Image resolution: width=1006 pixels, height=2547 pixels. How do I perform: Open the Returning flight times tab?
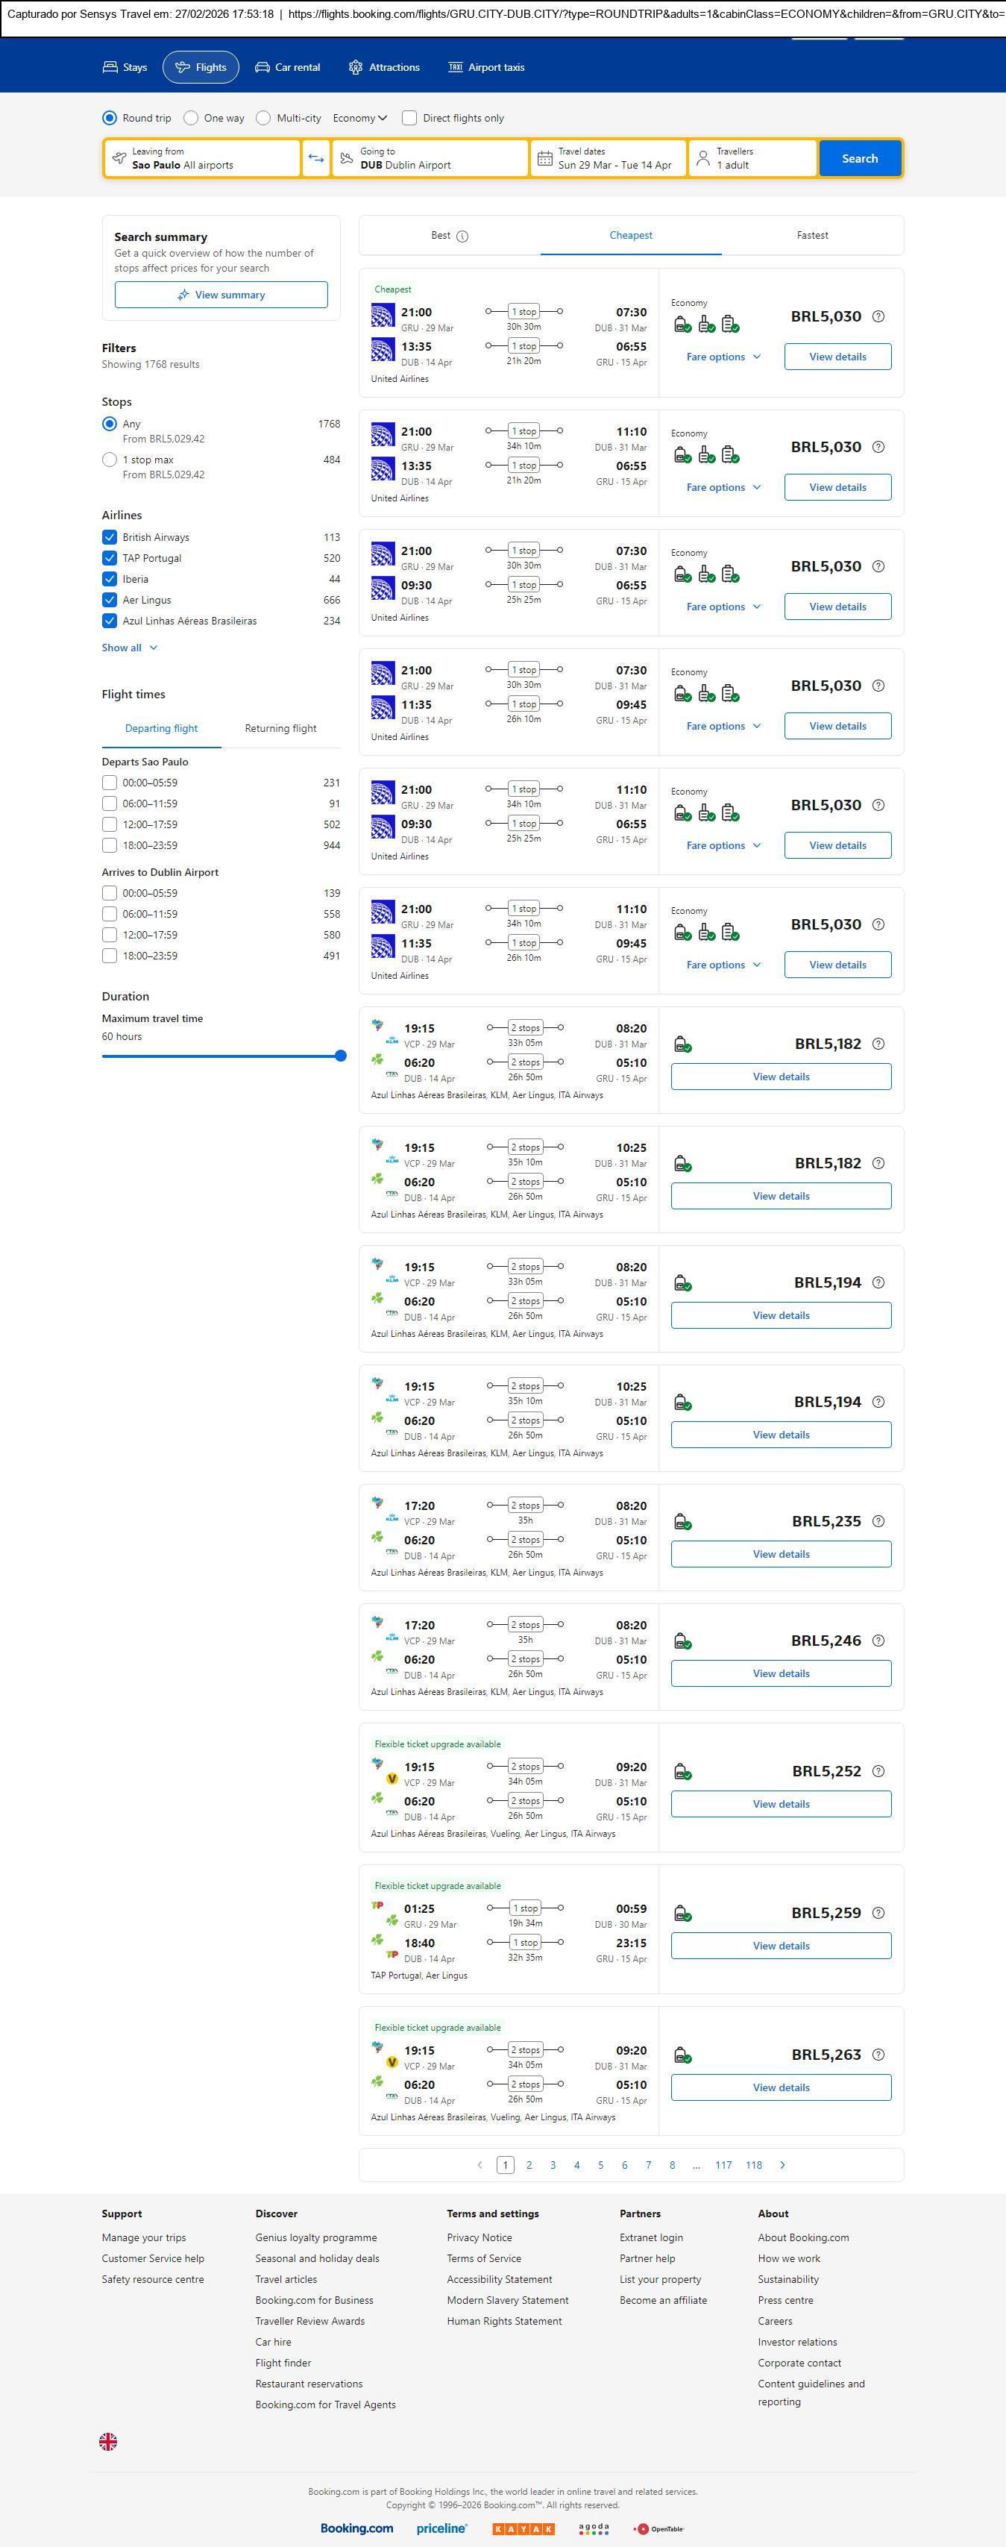click(280, 729)
